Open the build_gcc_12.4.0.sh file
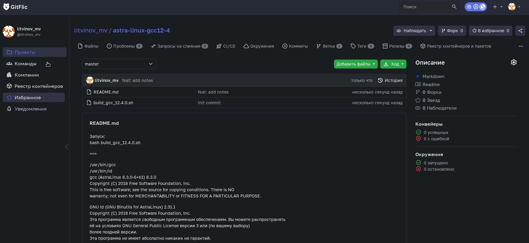 [113, 103]
